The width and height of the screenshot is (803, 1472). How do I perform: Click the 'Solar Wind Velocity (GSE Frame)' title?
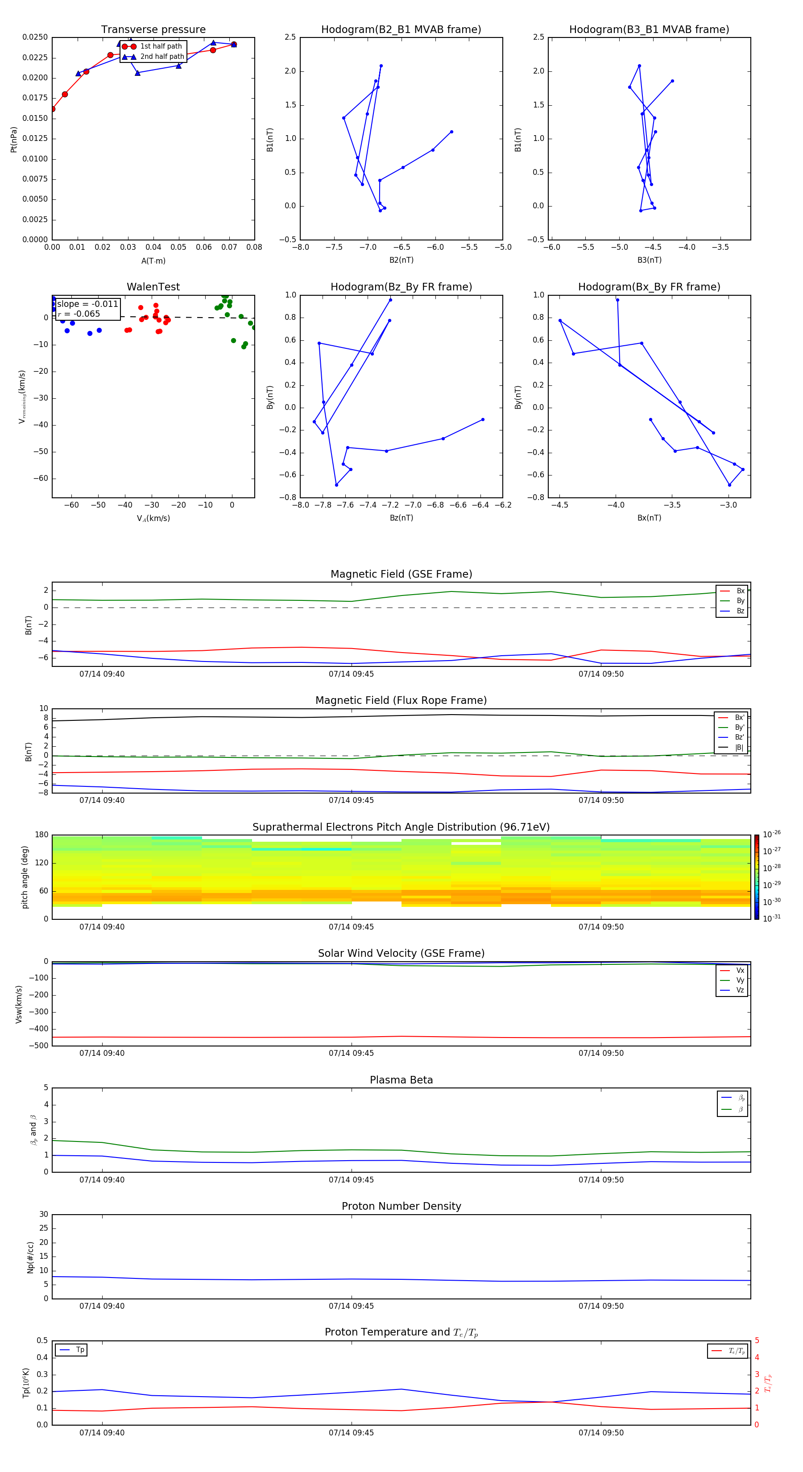[x=401, y=954]
